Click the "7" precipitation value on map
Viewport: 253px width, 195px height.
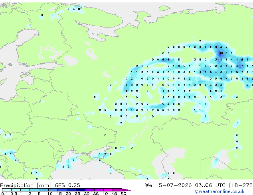coord(242,66)
